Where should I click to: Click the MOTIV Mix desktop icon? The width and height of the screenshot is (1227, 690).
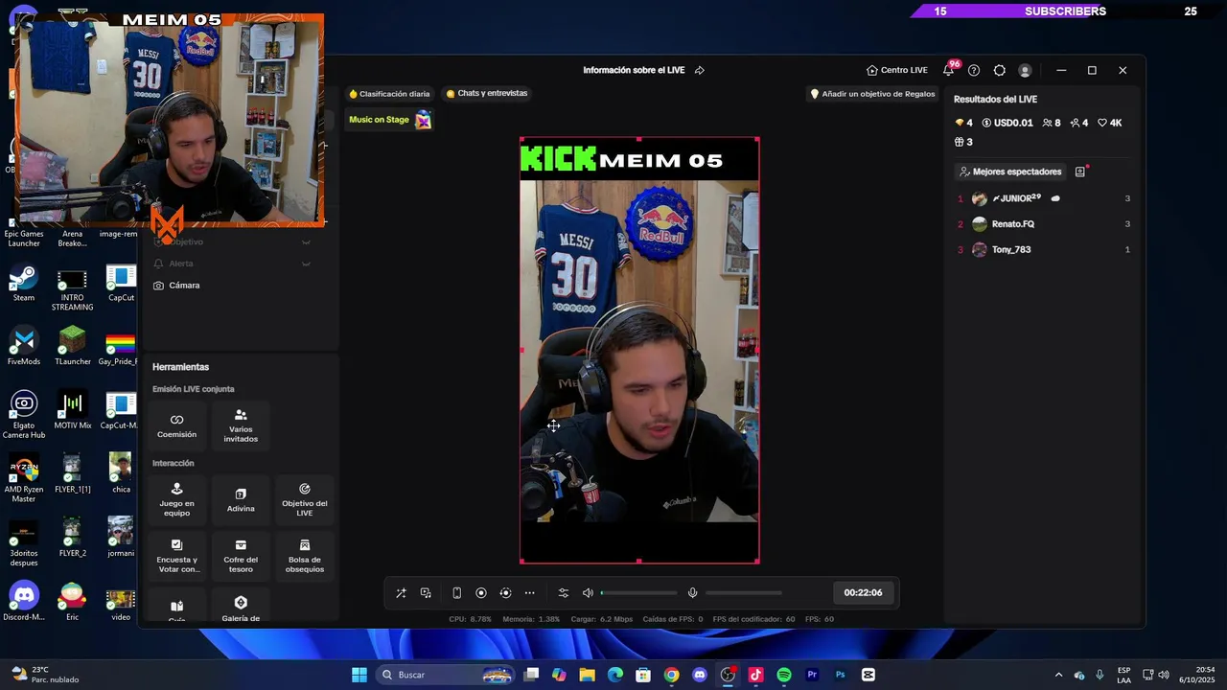pyautogui.click(x=72, y=410)
